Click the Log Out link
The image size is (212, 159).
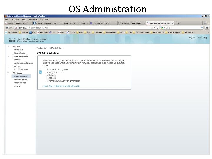tap(192, 38)
